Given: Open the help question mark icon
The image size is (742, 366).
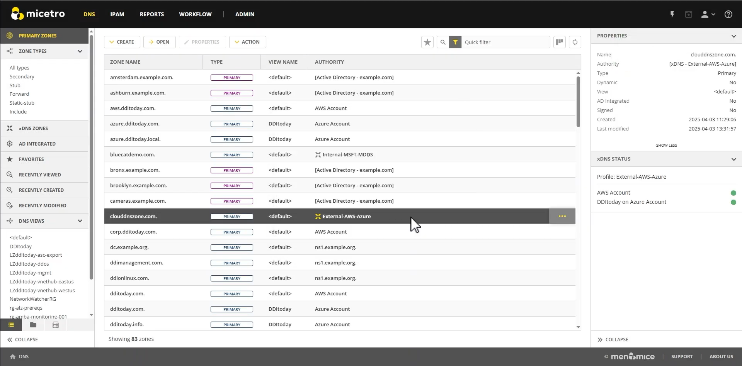Looking at the screenshot, I should point(728,14).
